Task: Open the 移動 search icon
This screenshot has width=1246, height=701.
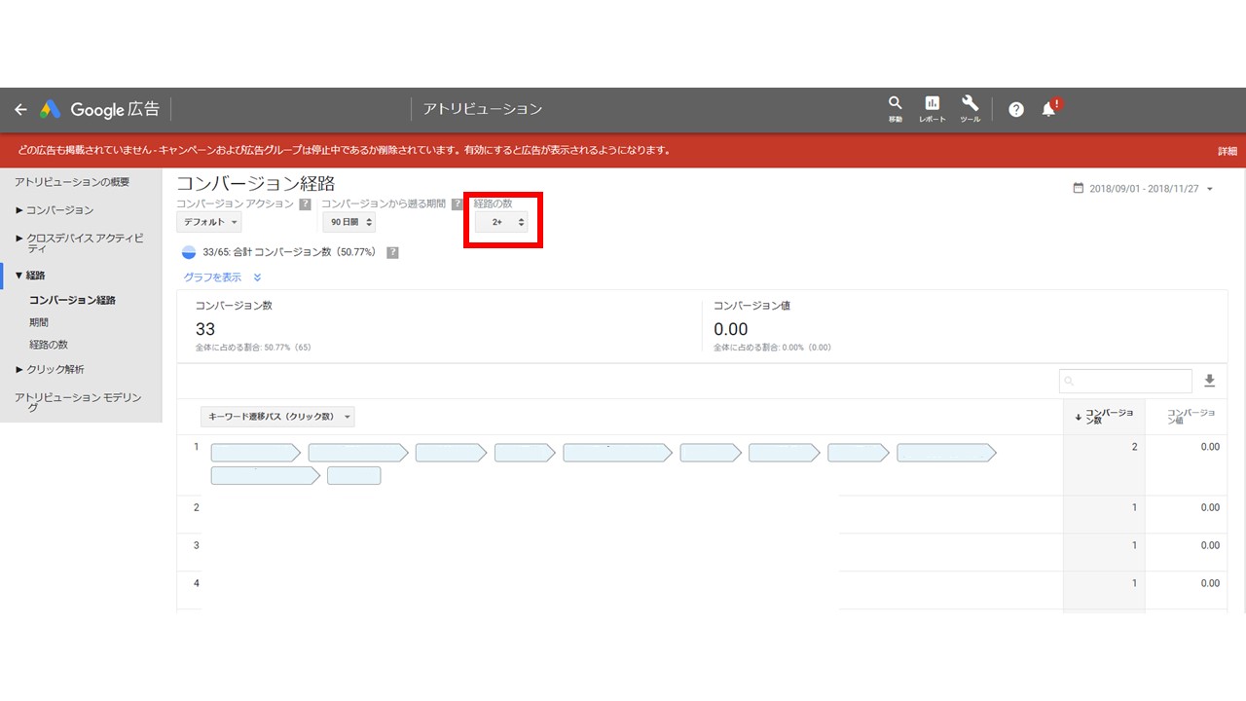Action: (x=895, y=108)
